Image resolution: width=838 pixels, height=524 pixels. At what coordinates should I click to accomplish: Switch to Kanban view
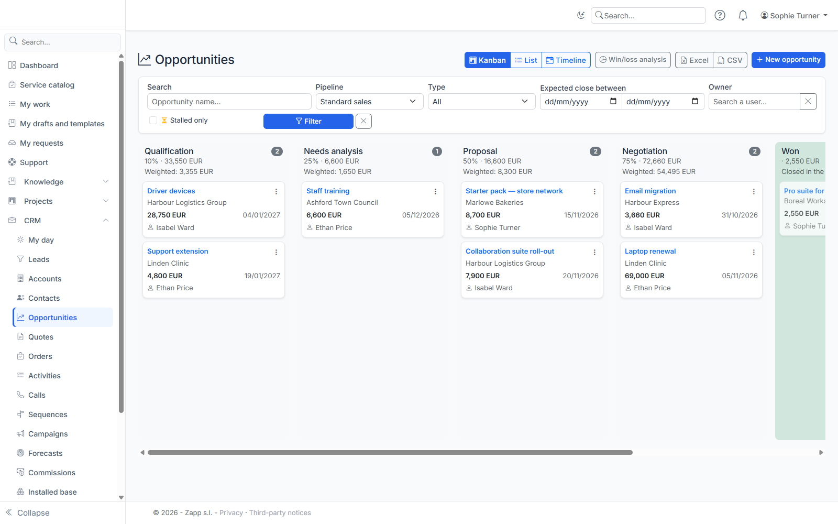488,60
